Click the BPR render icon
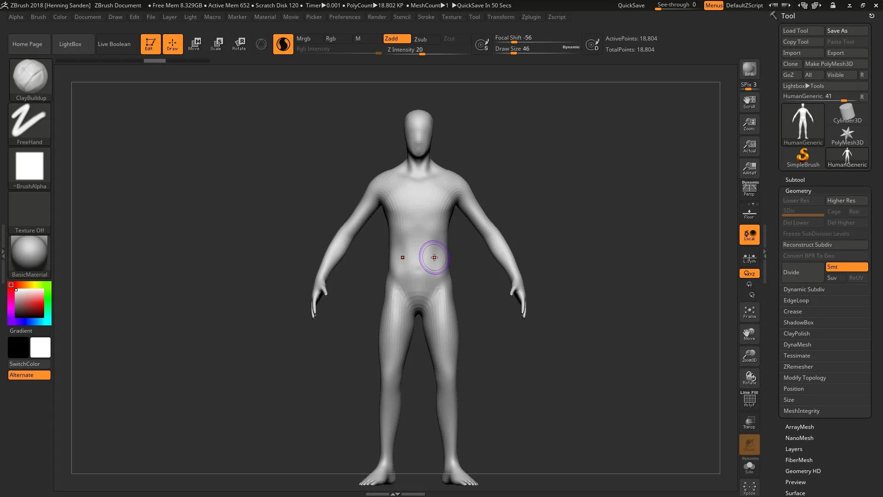This screenshot has width=883, height=497. [x=749, y=69]
